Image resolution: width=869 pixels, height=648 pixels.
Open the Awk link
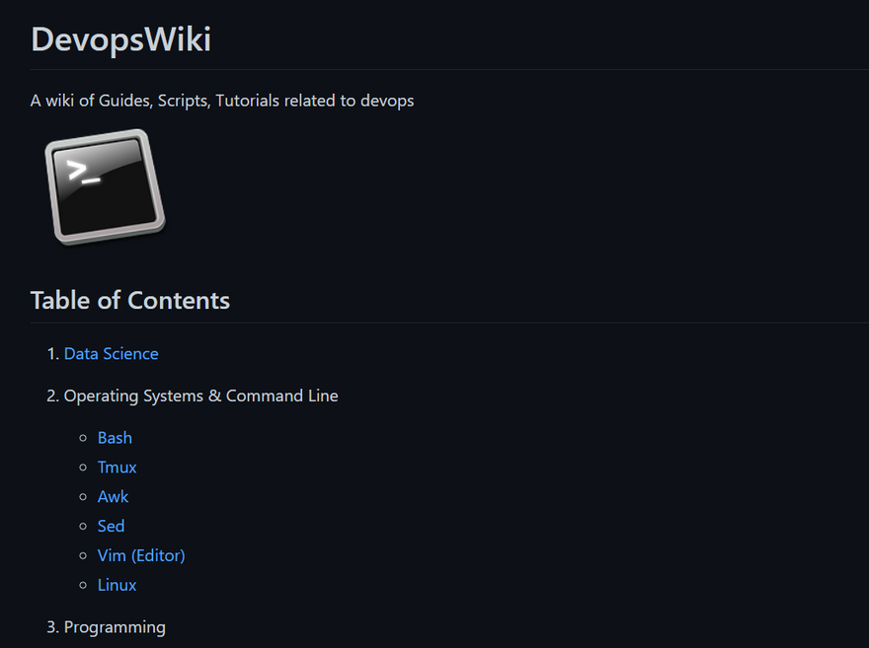click(113, 496)
